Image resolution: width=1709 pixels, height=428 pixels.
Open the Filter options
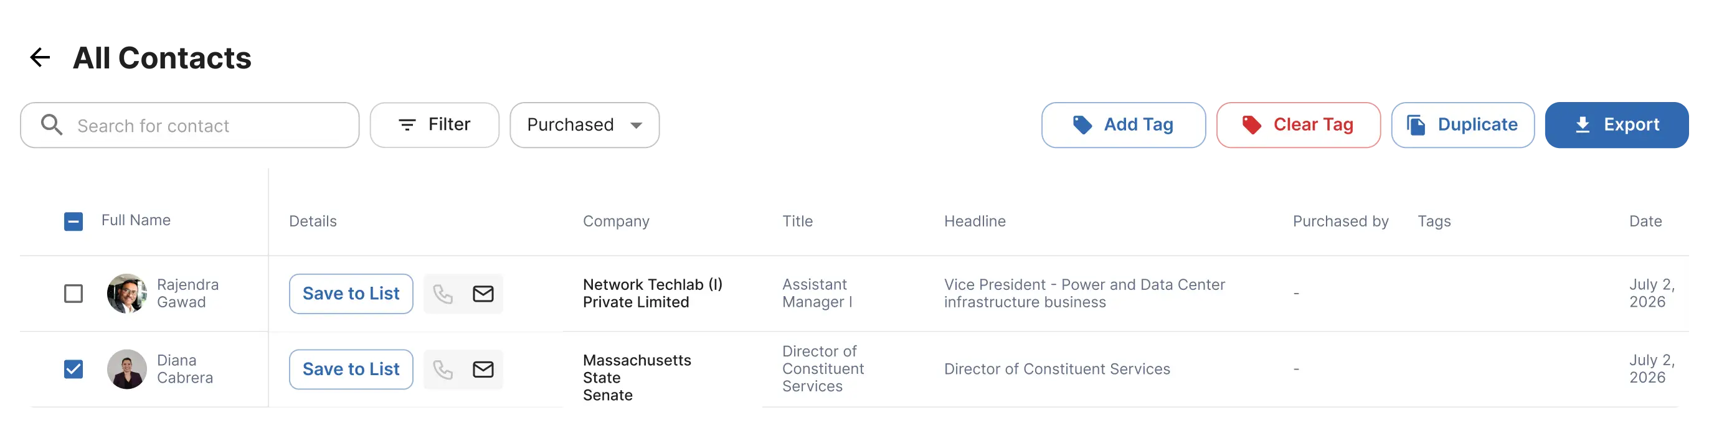[435, 124]
